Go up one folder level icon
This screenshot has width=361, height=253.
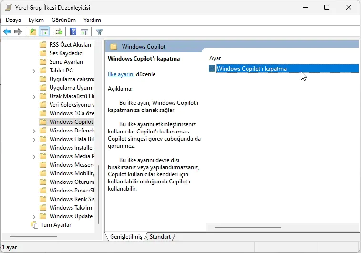click(x=33, y=31)
